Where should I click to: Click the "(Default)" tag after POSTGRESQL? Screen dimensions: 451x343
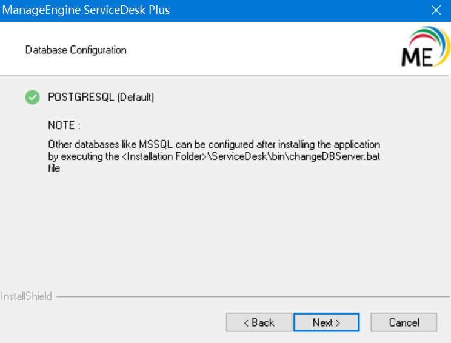tap(136, 97)
